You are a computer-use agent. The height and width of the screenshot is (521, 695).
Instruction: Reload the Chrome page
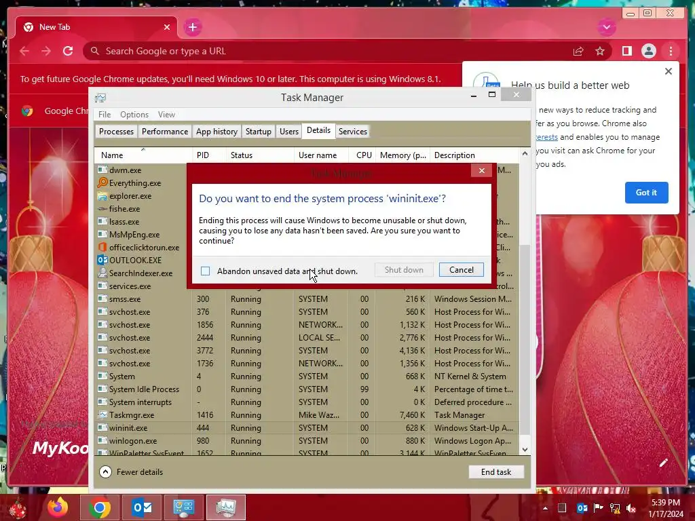pos(68,51)
